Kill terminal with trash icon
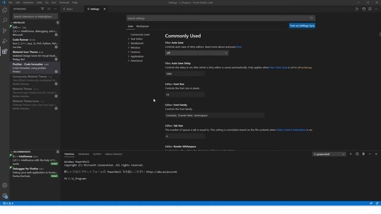Image resolution: width=381 pixels, height=214 pixels. pyautogui.click(x=364, y=154)
